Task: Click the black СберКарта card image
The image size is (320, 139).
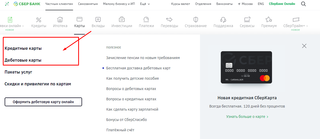Action: coord(246,67)
